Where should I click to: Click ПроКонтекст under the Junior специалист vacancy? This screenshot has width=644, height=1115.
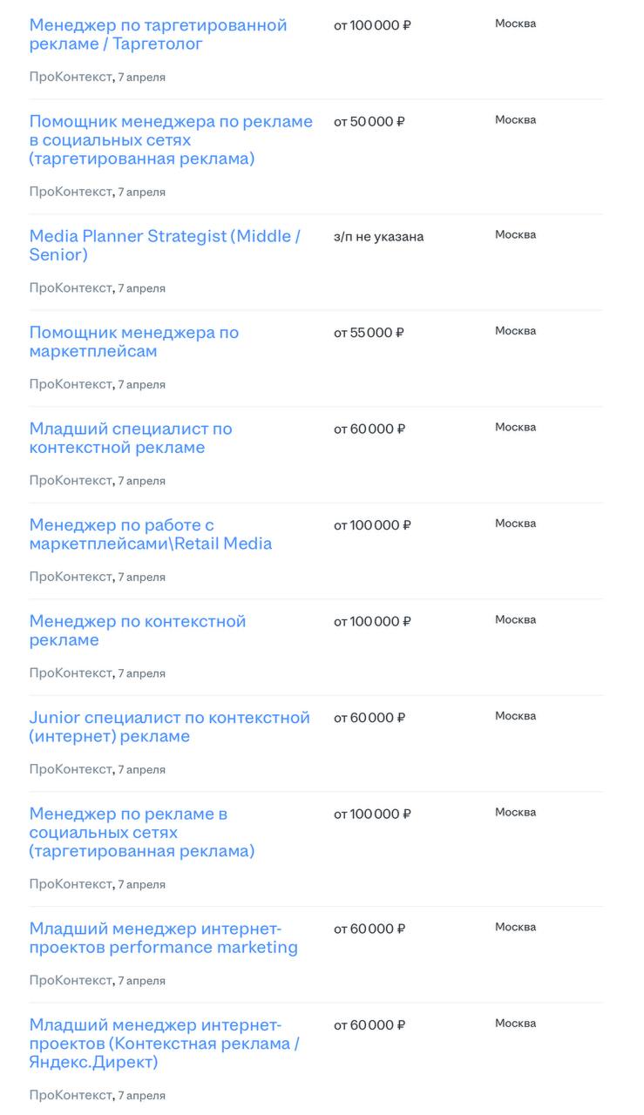pos(71,769)
